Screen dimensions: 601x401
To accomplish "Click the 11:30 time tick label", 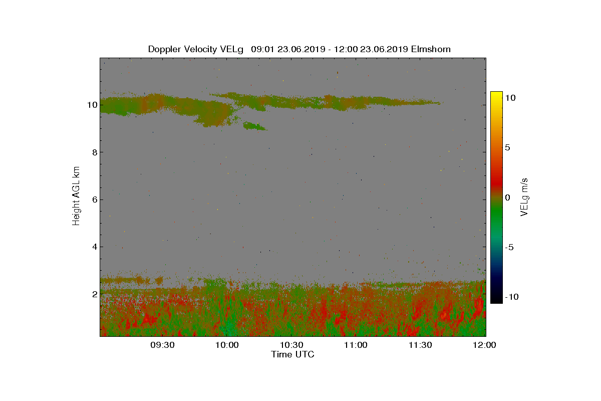I will click(421, 345).
